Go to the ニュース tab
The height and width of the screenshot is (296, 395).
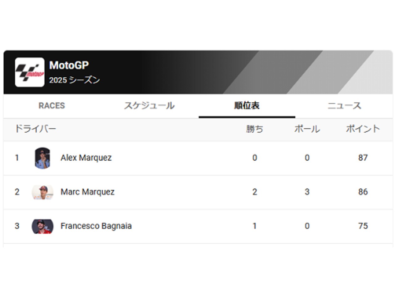[344, 106]
